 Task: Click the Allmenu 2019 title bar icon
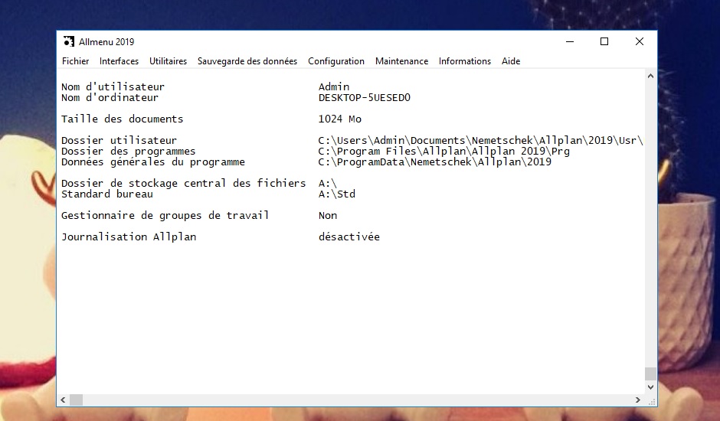click(68, 42)
